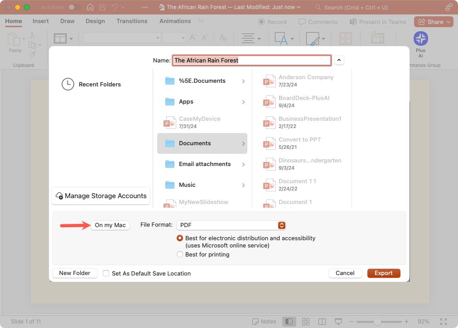458x328 pixels.
Task: Switch to Reading view icon
Action: pos(322,322)
